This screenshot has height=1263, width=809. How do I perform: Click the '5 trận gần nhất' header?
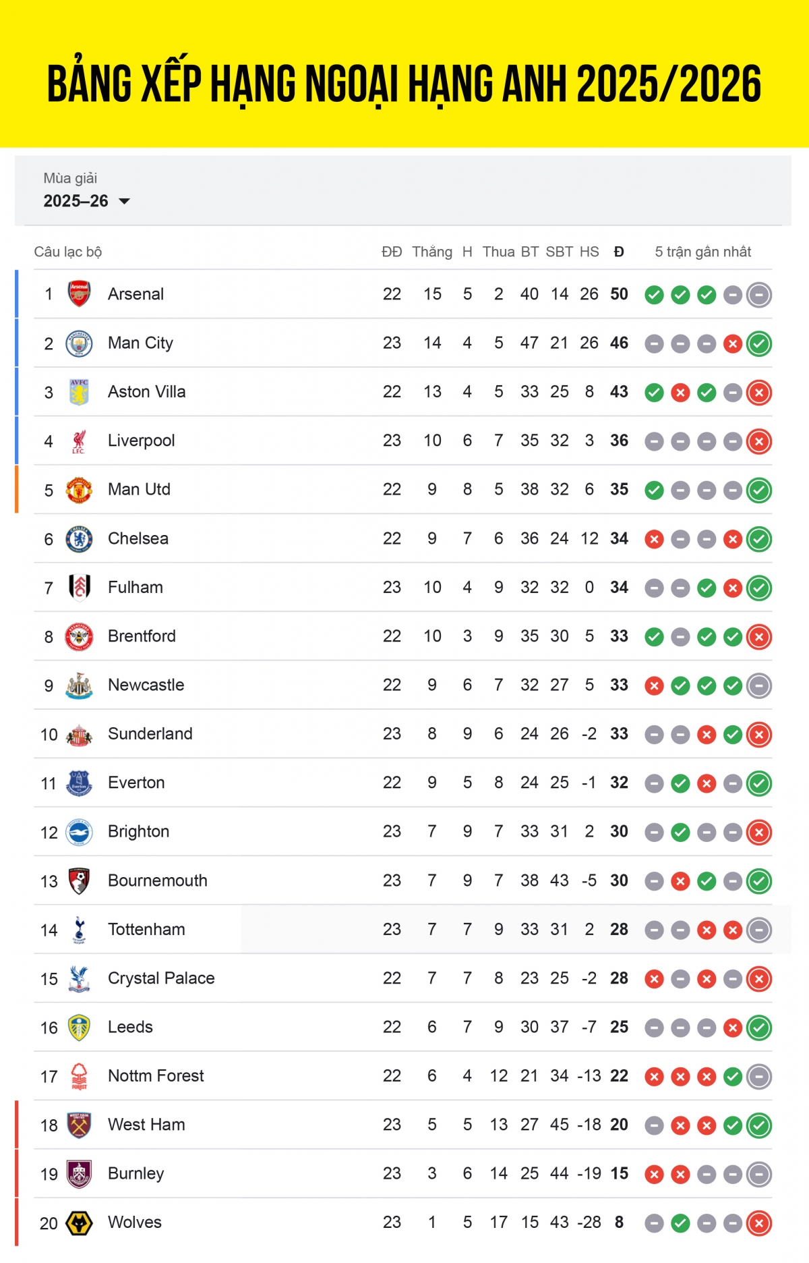(703, 252)
